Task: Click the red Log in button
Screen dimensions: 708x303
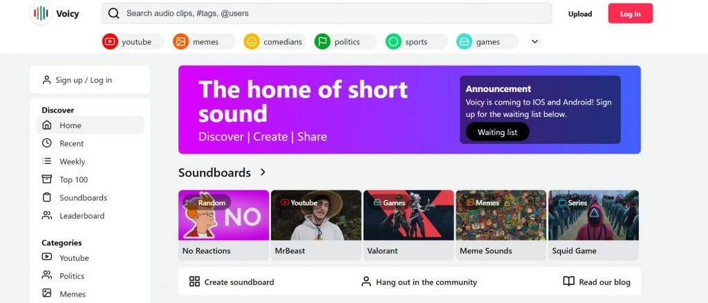Action: click(x=631, y=14)
